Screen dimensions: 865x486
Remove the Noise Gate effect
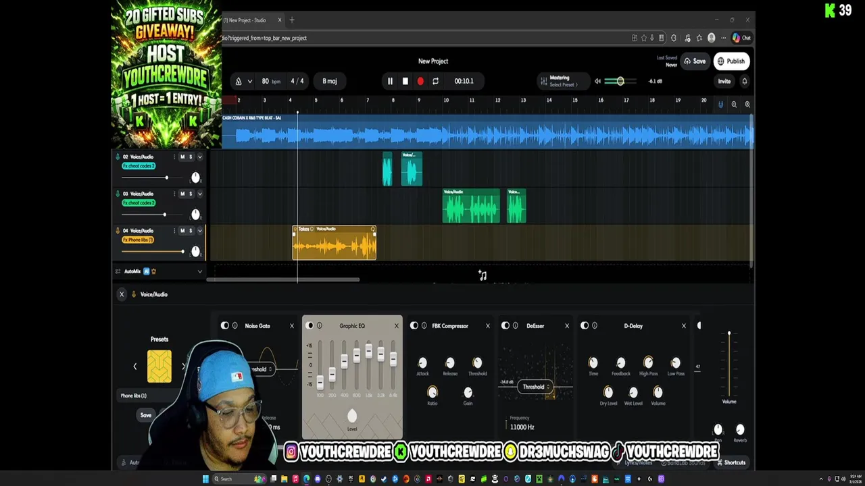click(292, 326)
